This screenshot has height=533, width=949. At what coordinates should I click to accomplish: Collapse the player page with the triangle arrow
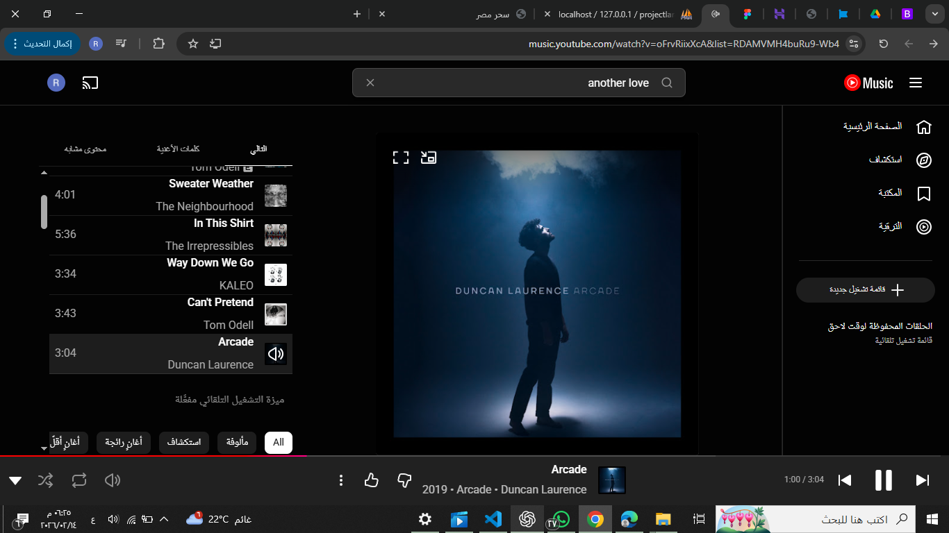click(x=15, y=480)
